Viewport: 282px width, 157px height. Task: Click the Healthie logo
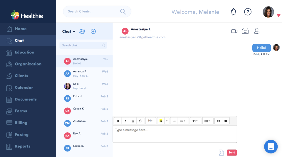[27, 15]
